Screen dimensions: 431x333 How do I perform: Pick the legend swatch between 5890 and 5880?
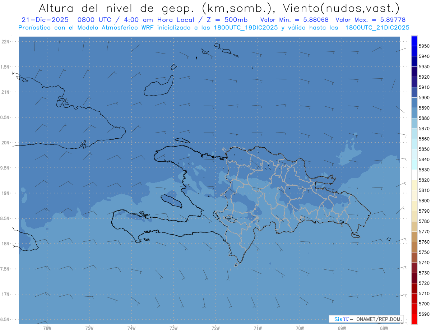tap(414, 113)
